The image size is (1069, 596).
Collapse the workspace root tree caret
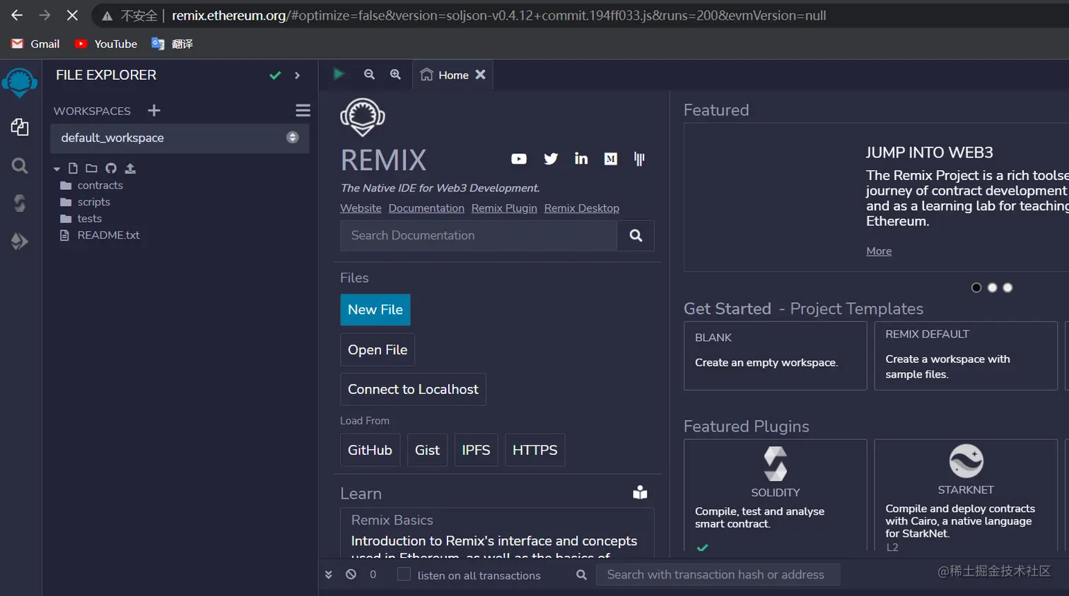57,169
